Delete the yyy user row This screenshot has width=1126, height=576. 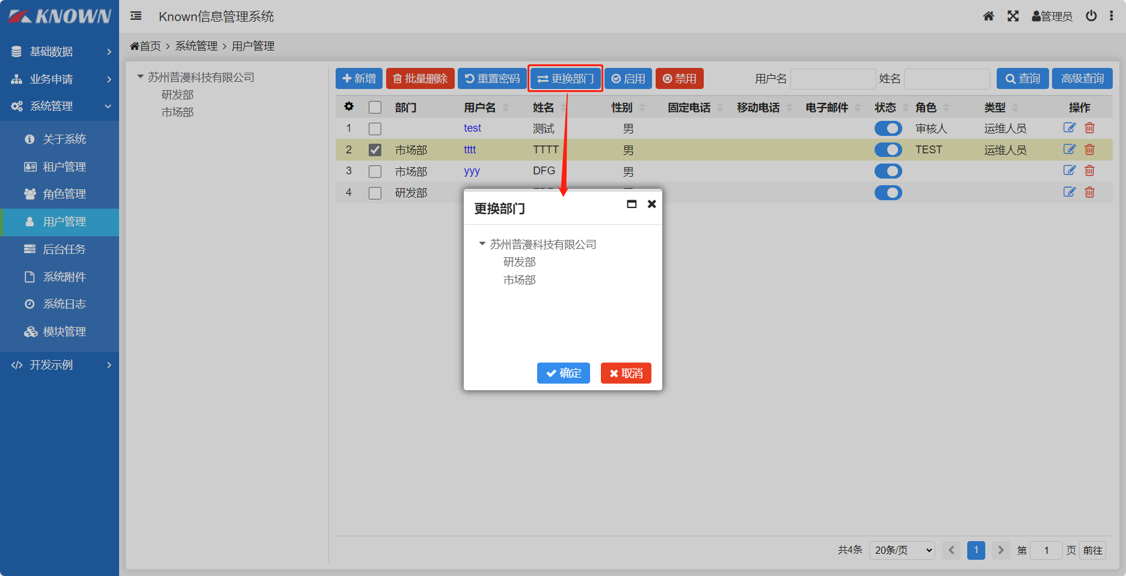pos(1089,170)
